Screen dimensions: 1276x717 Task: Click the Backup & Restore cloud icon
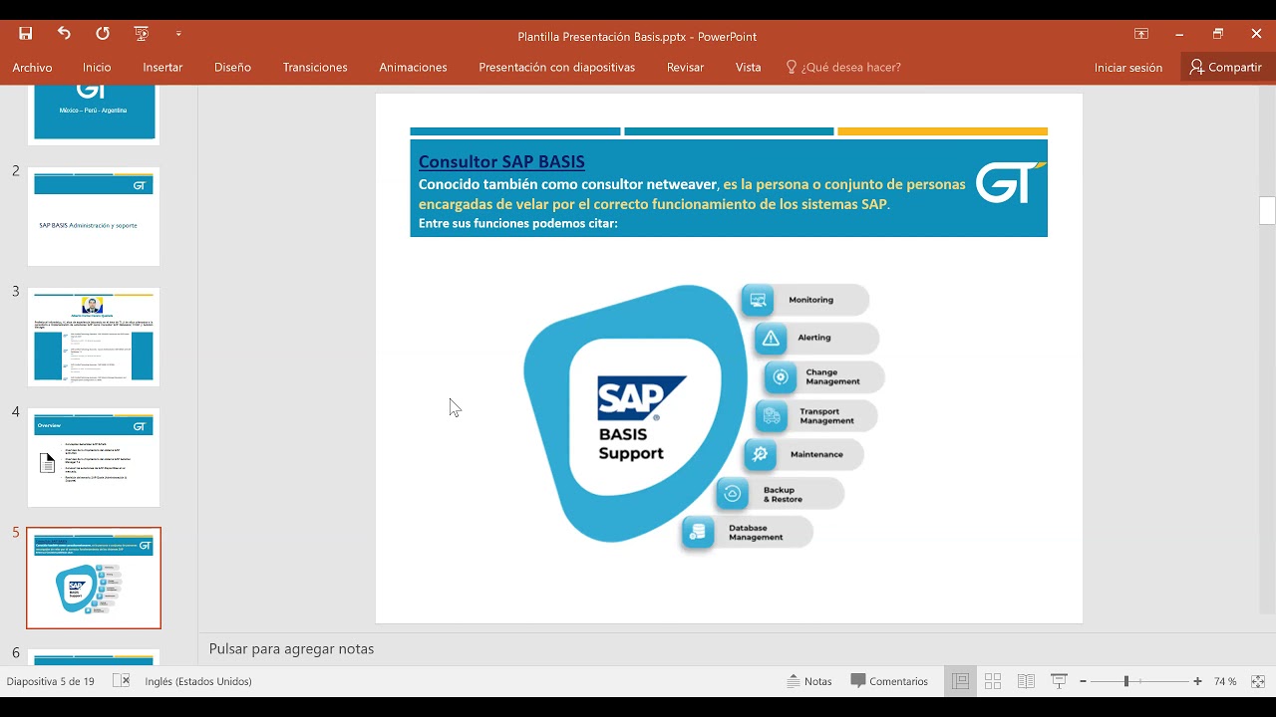pos(732,493)
